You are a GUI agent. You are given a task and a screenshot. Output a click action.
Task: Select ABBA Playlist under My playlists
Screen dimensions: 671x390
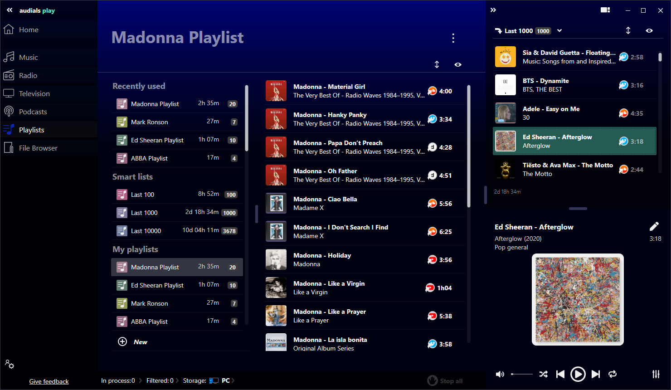tap(177, 322)
